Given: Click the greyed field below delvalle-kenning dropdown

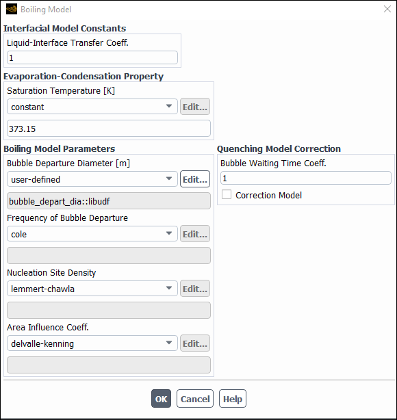Looking at the screenshot, I should pyautogui.click(x=109, y=365).
